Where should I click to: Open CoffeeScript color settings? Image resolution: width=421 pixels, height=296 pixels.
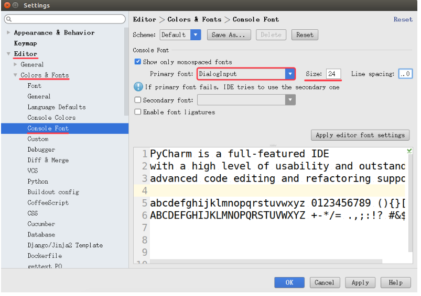point(48,202)
